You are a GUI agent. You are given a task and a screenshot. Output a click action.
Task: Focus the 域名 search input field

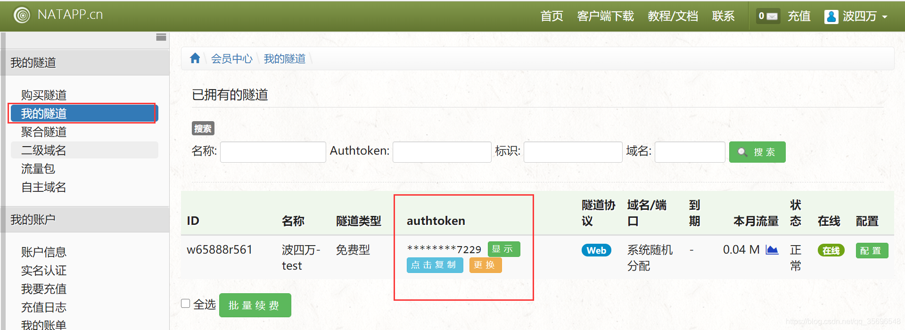tap(690, 152)
